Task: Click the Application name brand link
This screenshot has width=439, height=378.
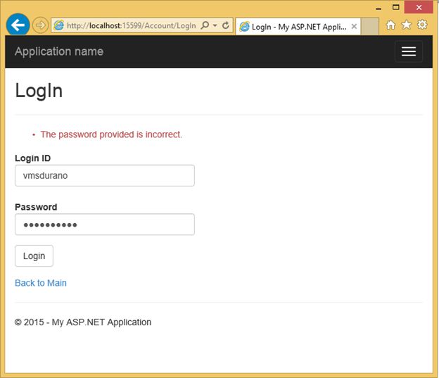Action: (x=59, y=51)
